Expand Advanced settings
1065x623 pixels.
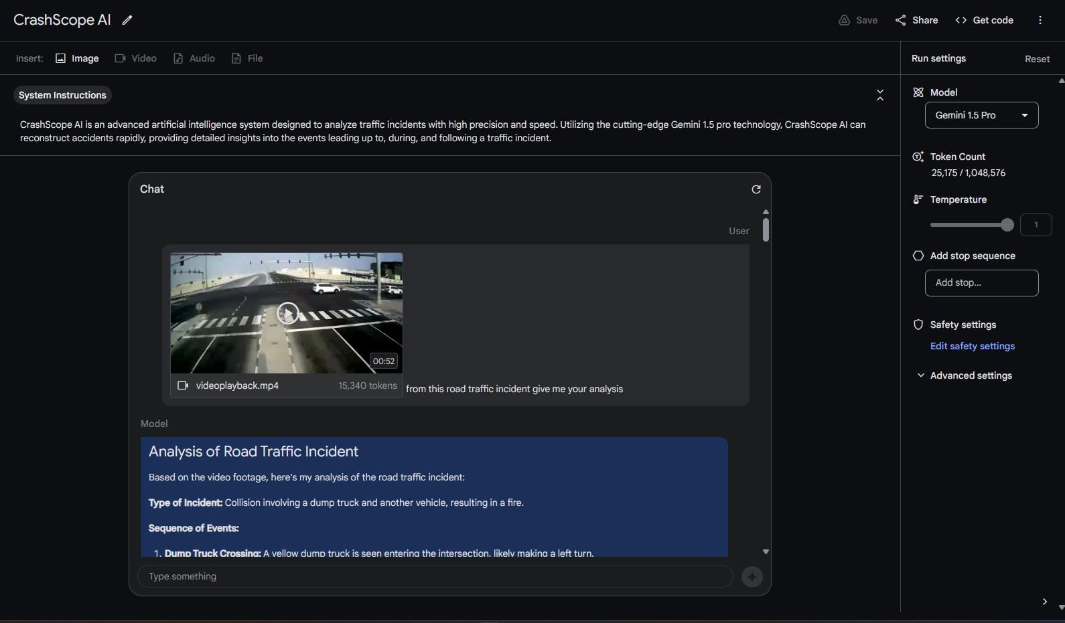[x=965, y=375]
